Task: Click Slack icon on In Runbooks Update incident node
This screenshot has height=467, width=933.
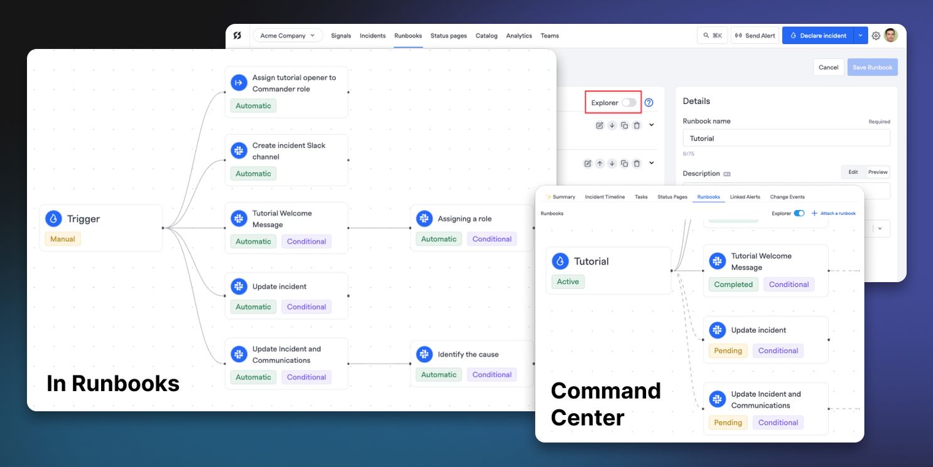Action: (x=239, y=286)
